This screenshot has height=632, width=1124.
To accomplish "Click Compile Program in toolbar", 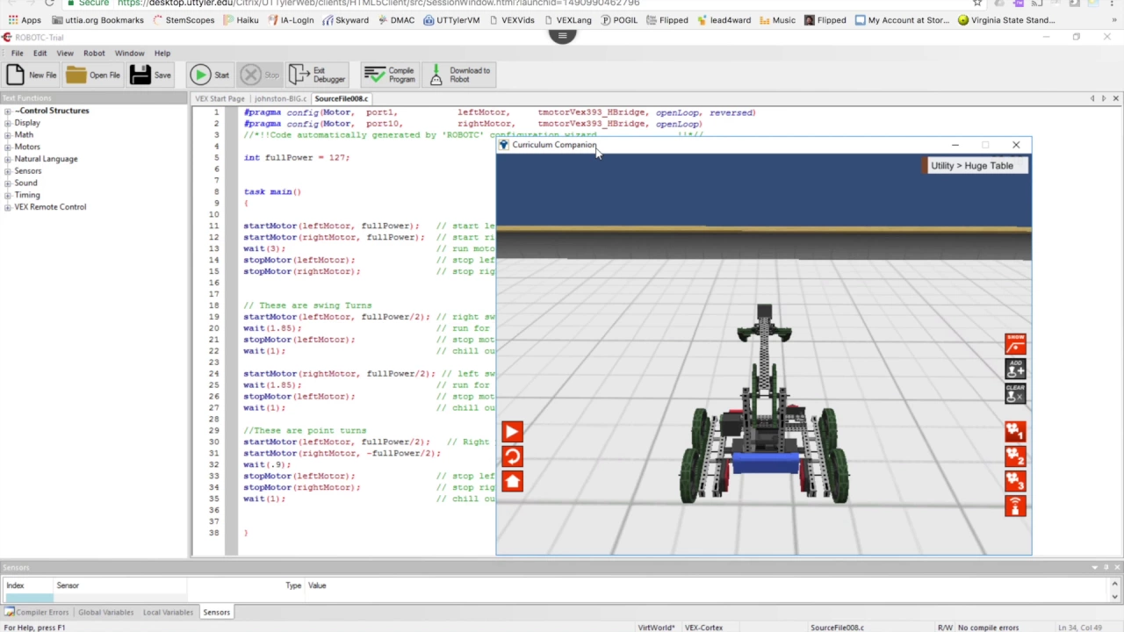I will pyautogui.click(x=390, y=75).
